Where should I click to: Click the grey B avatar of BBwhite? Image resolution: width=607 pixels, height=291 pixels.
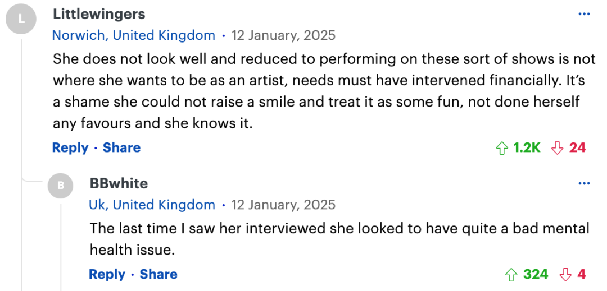coord(60,186)
